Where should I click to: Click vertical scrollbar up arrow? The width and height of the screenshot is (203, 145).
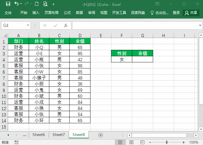201,35
